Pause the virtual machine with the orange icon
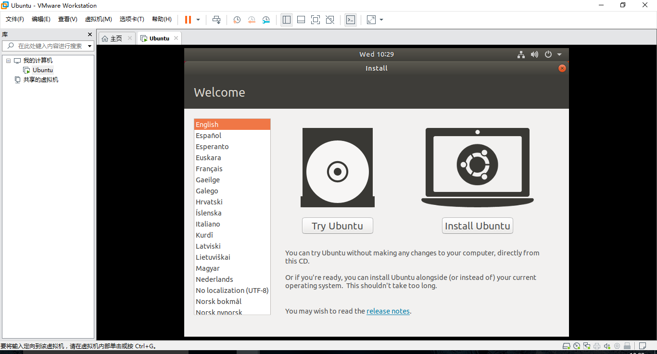Viewport: 657px width, 354px height. pyautogui.click(x=188, y=20)
